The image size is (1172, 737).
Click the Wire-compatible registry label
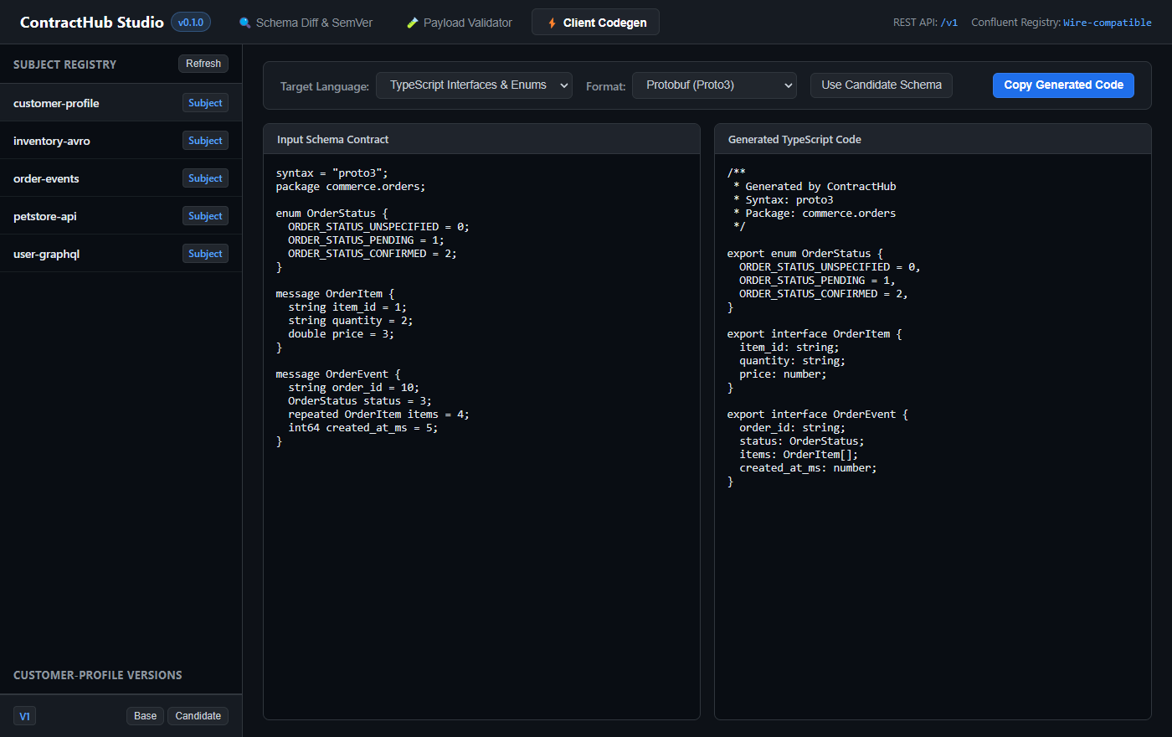point(1108,23)
